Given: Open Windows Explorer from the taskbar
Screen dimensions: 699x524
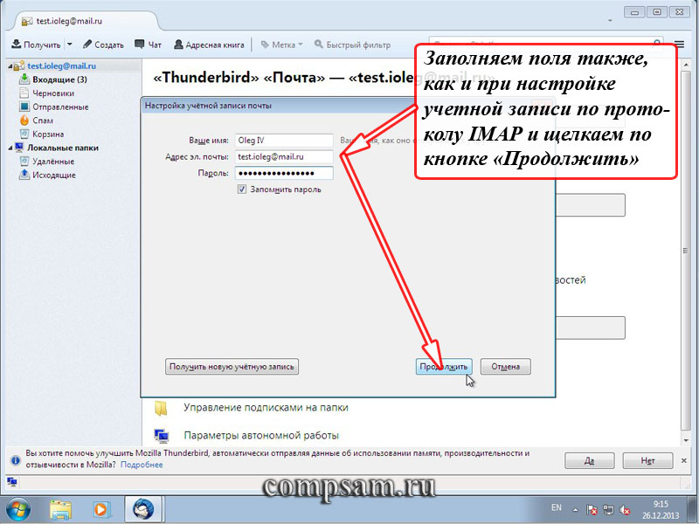Looking at the screenshot, I should tap(60, 510).
